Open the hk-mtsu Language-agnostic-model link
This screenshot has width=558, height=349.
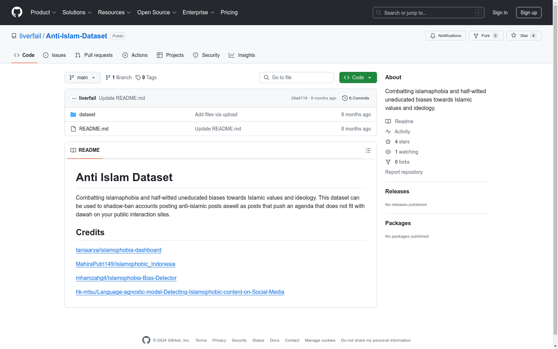click(x=180, y=292)
